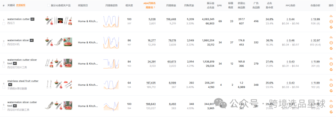Click the 月搜索量 column header
This screenshot has height=117, width=336.
171,5
